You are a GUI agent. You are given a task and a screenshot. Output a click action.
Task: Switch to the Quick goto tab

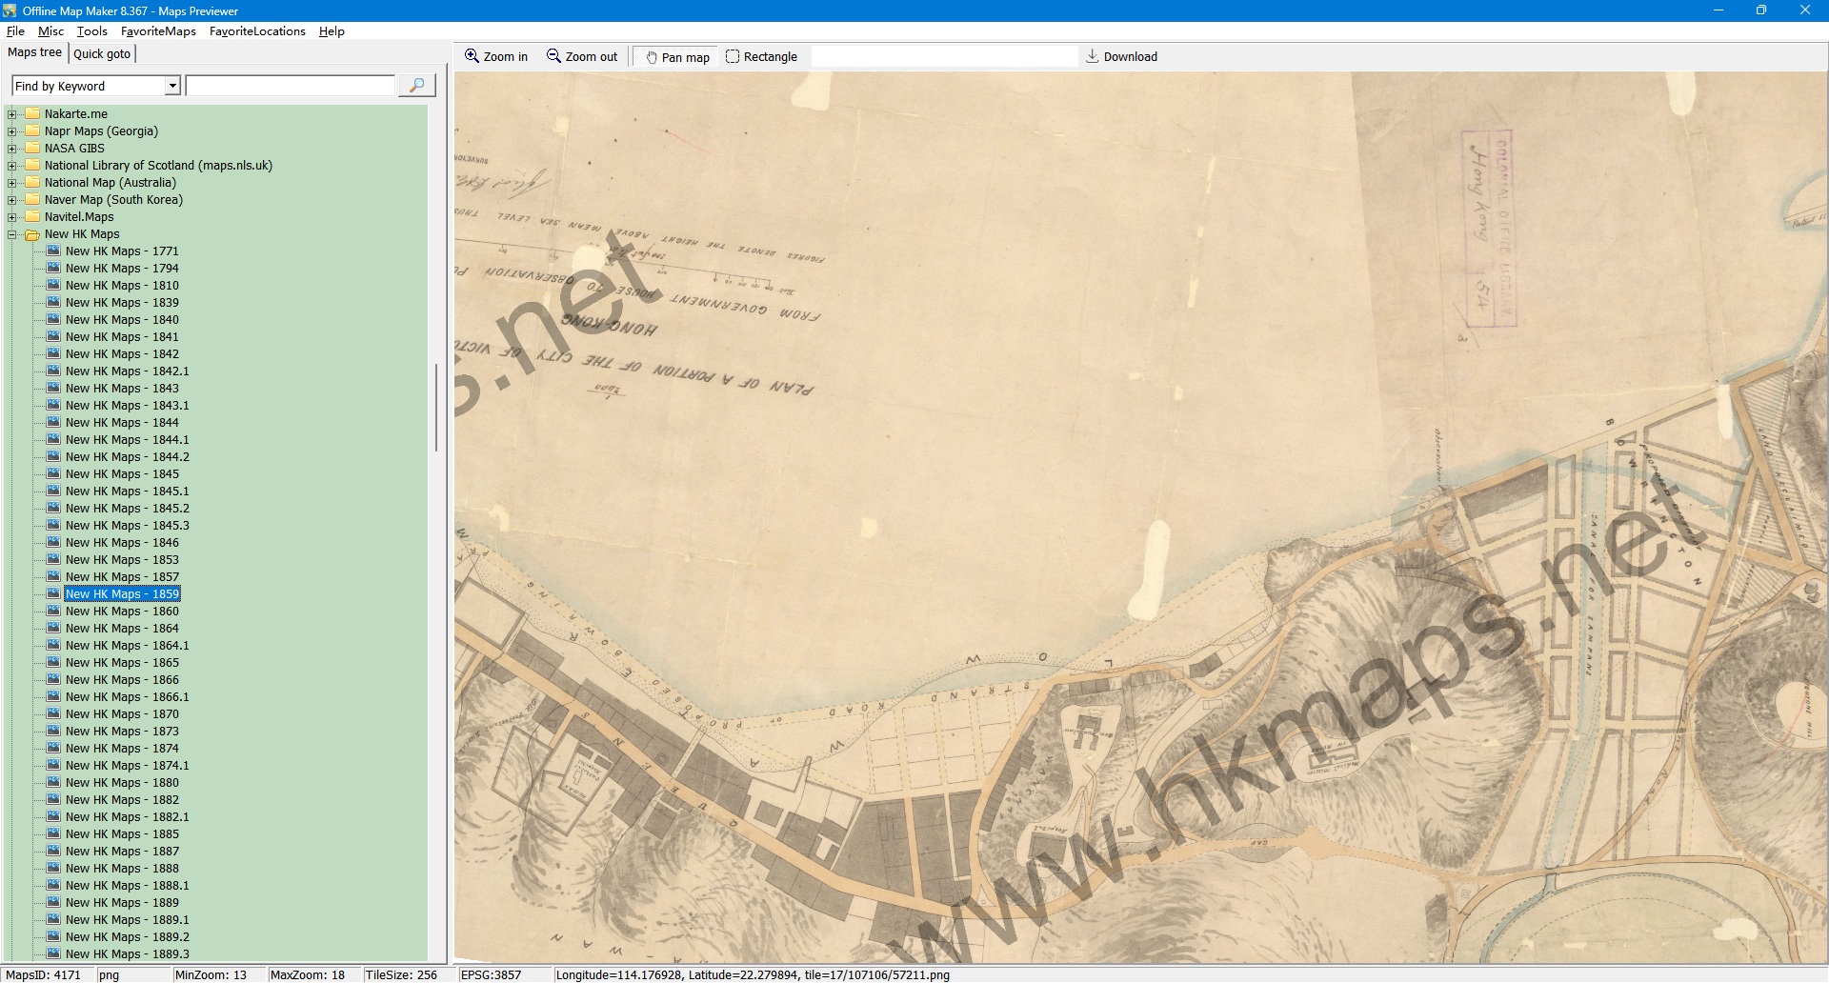[102, 53]
